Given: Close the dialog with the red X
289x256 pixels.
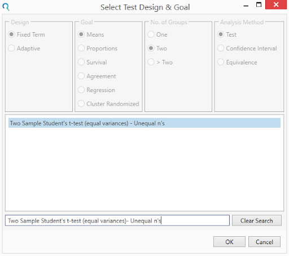Looking at the screenshot, I should point(276,5).
